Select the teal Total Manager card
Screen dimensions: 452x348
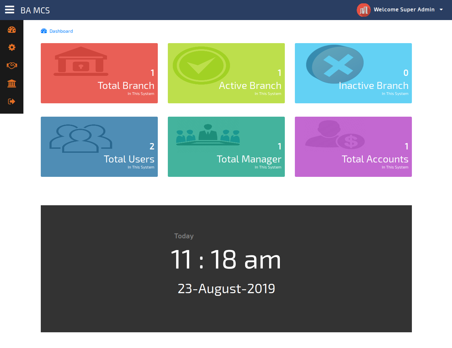click(226, 147)
